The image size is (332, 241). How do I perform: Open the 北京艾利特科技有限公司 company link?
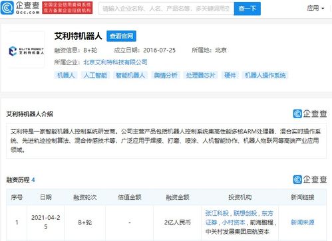(x=115, y=62)
